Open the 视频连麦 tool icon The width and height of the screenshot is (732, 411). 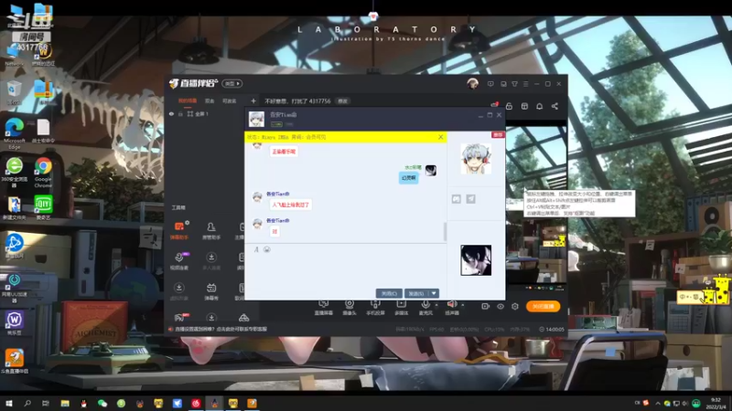[179, 260]
